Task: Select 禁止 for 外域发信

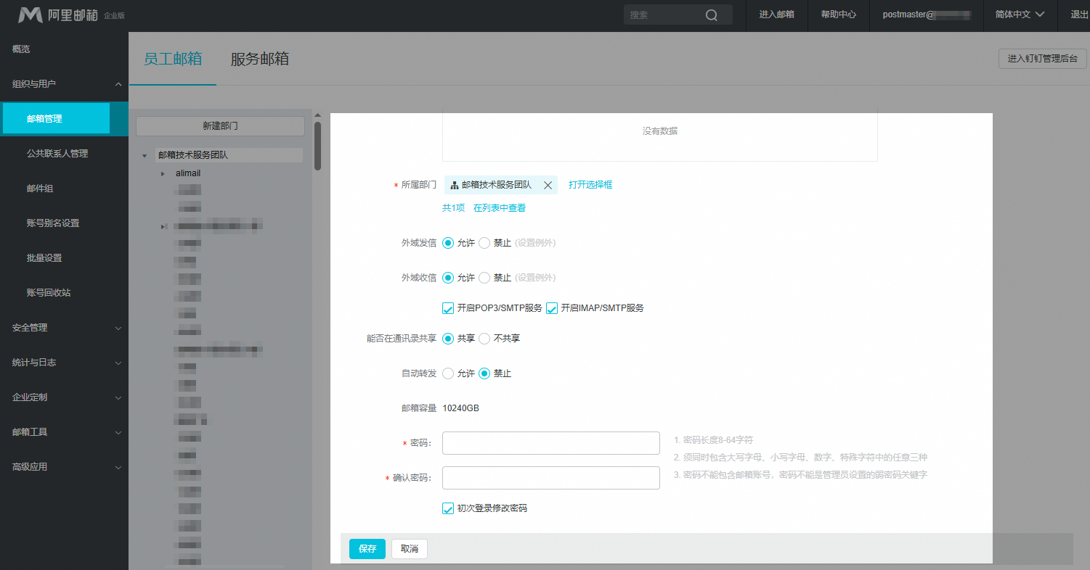Action: (484, 243)
